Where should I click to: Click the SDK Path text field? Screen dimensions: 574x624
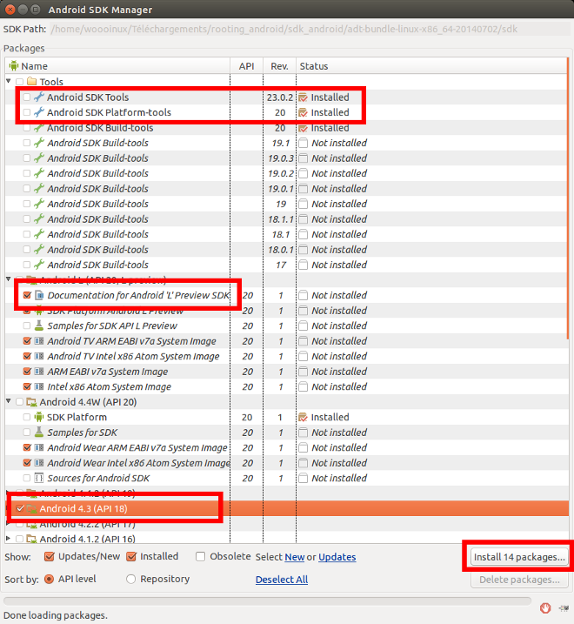310,29
